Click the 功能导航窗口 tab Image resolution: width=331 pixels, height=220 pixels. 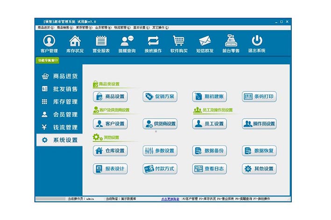[48, 60]
